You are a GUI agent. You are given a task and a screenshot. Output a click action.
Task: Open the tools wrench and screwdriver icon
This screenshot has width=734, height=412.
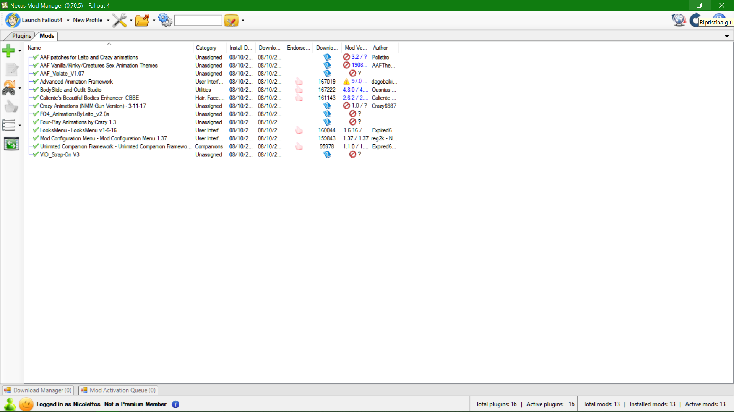[120, 20]
